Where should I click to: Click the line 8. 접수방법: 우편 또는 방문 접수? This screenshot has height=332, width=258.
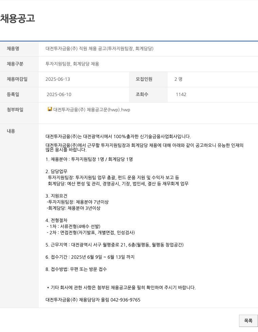click(x=76, y=269)
